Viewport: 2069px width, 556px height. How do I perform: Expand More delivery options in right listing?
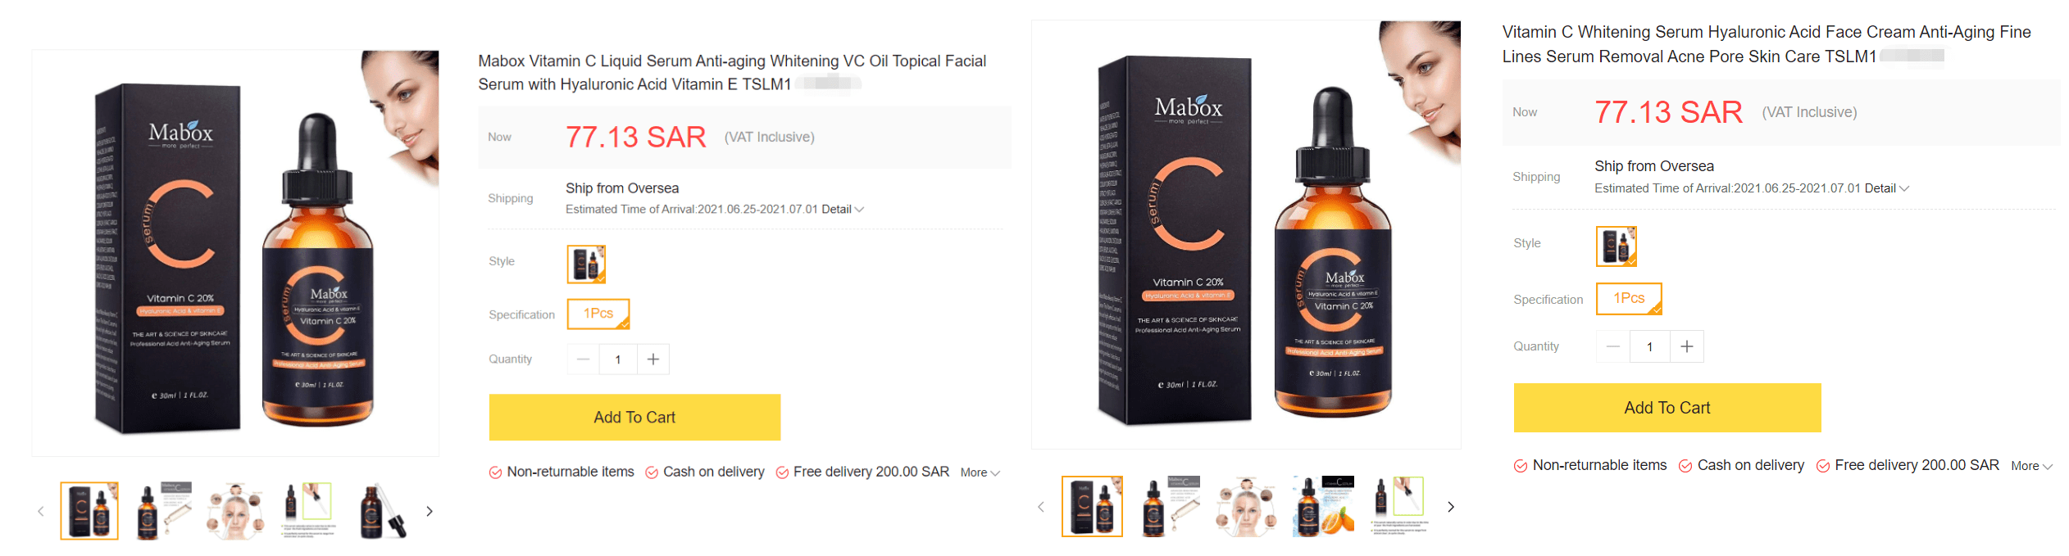coord(2031,466)
